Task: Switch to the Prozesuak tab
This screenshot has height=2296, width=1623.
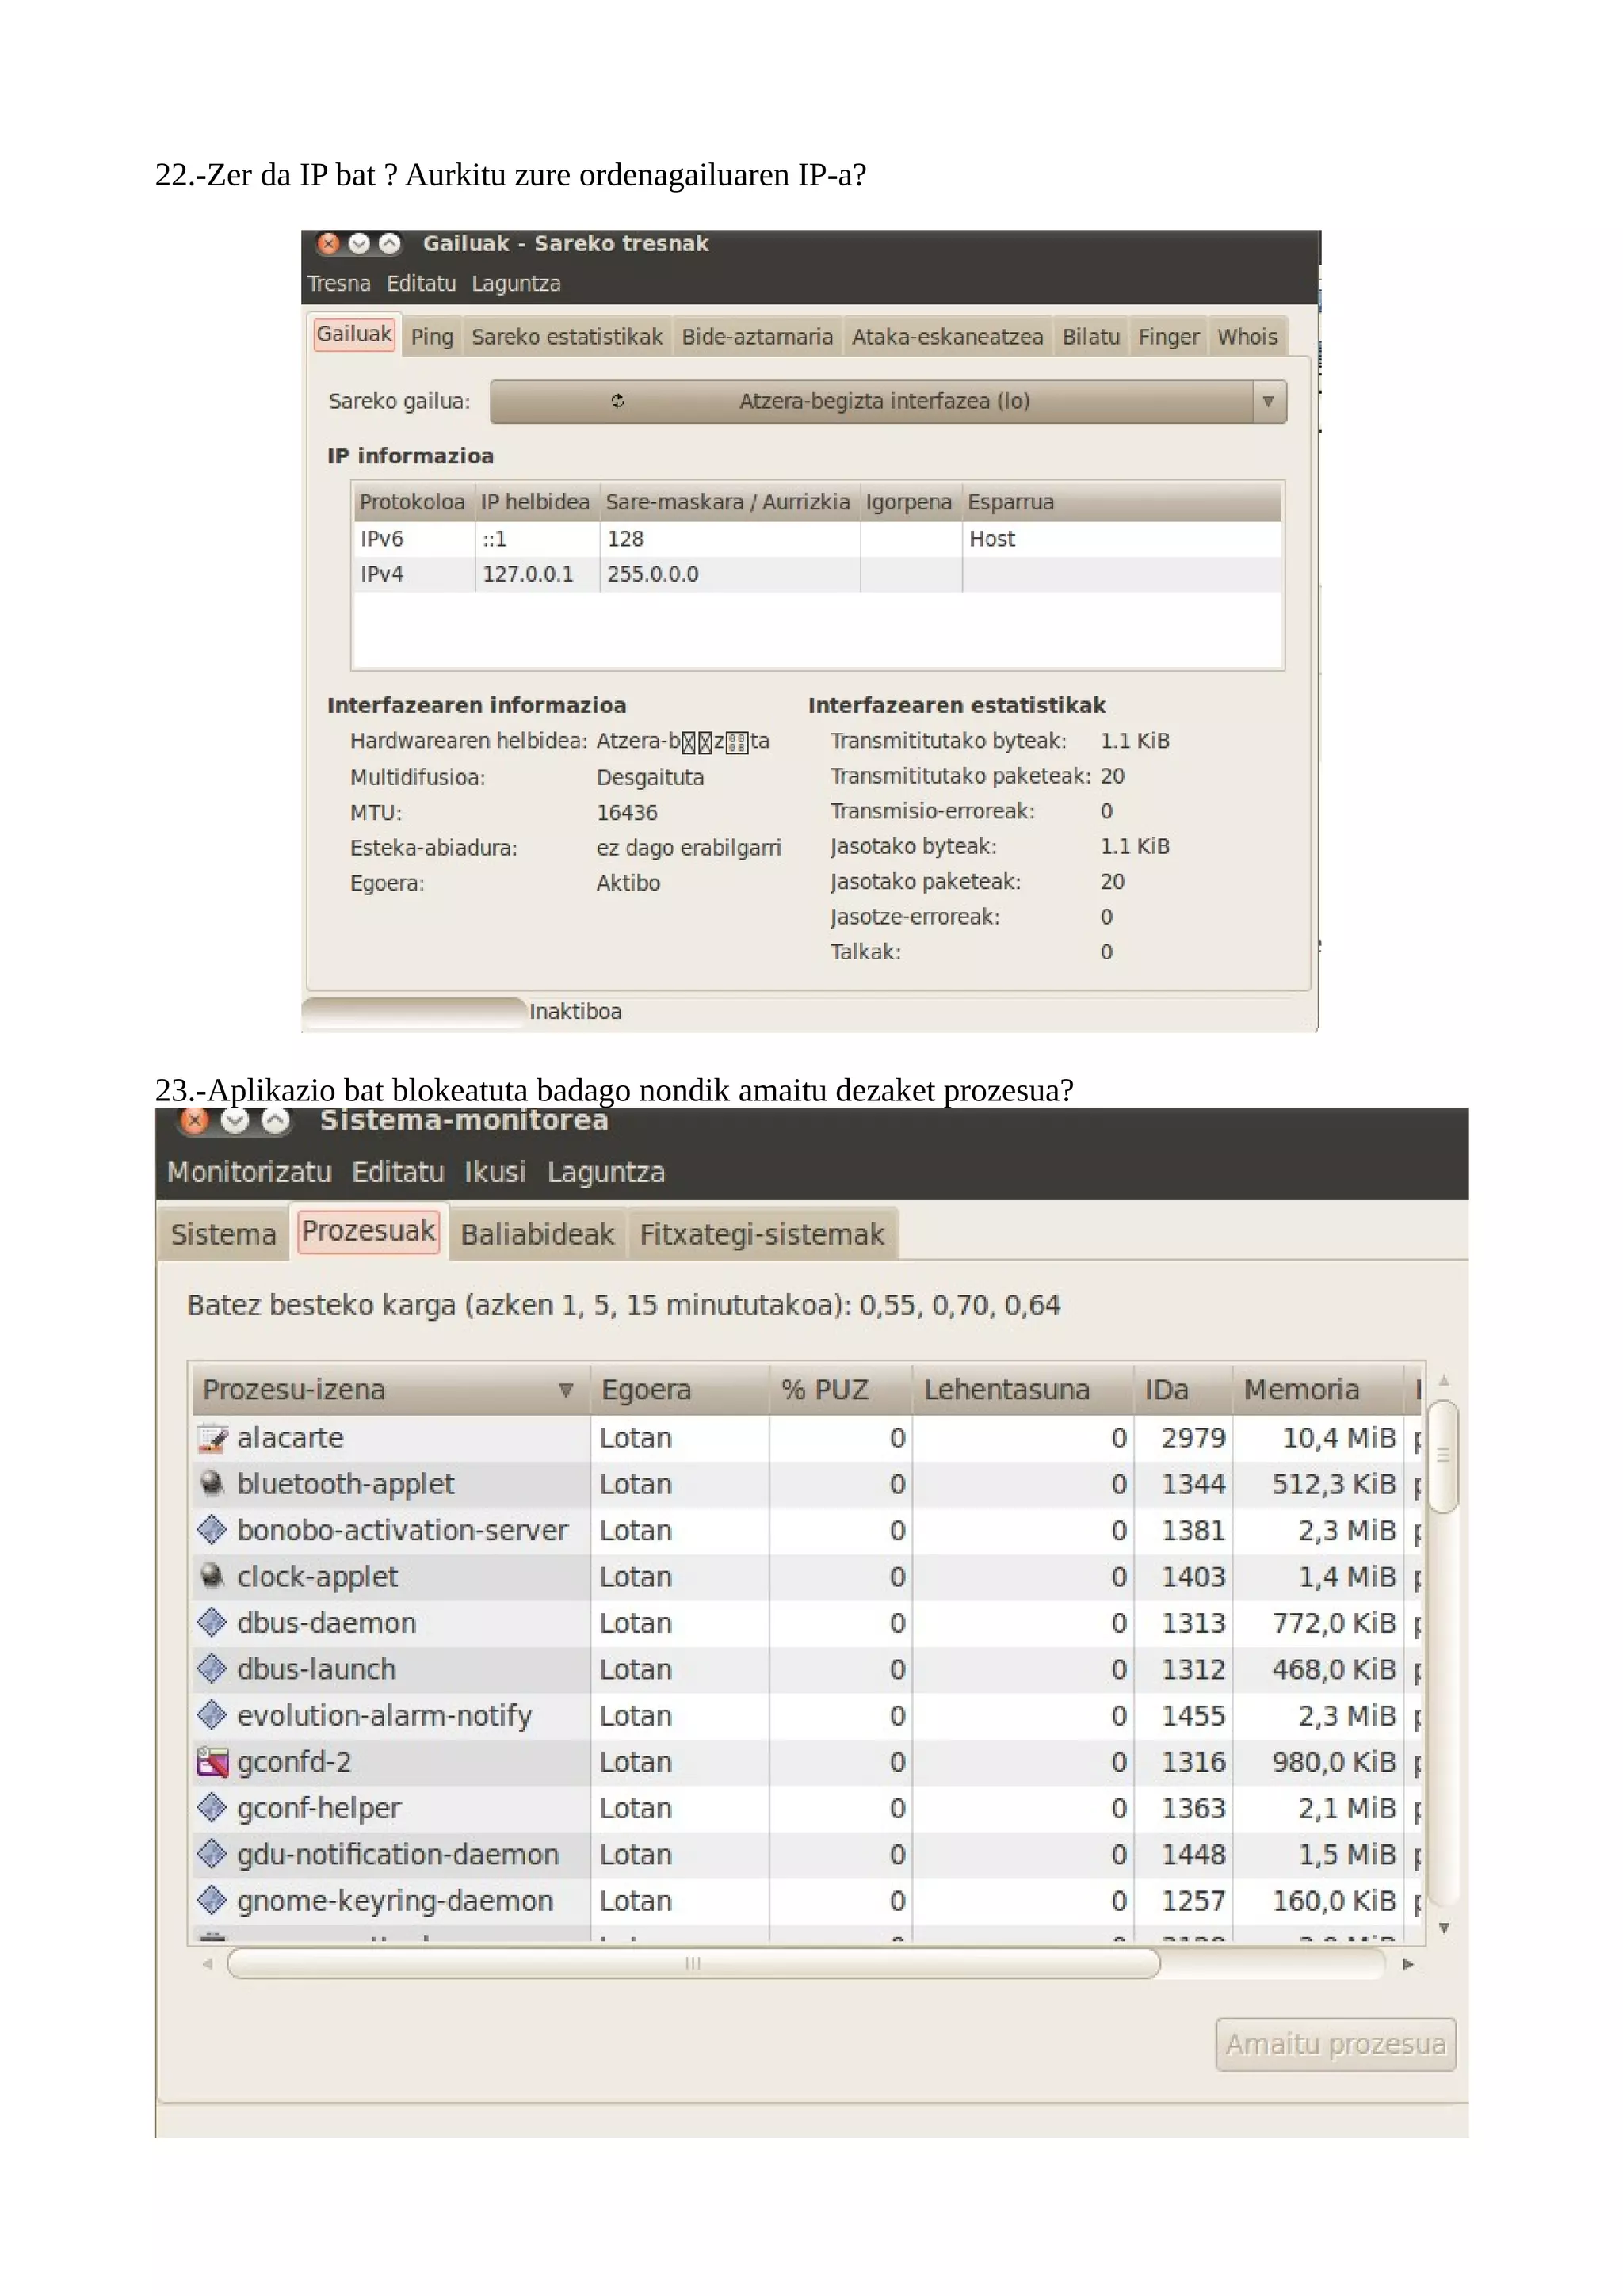Action: pyautogui.click(x=368, y=1231)
